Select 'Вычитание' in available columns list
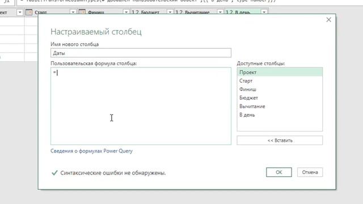The height and width of the screenshot is (204, 363). click(x=280, y=107)
